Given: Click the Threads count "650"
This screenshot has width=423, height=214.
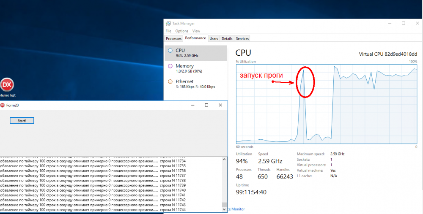Looking at the screenshot, I should click(263, 176).
